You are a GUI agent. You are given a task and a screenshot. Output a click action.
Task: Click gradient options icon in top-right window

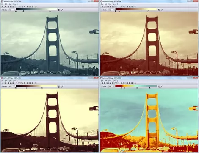click(159, 10)
